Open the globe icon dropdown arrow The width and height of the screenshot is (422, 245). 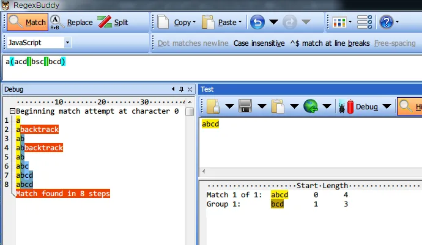[327, 106]
